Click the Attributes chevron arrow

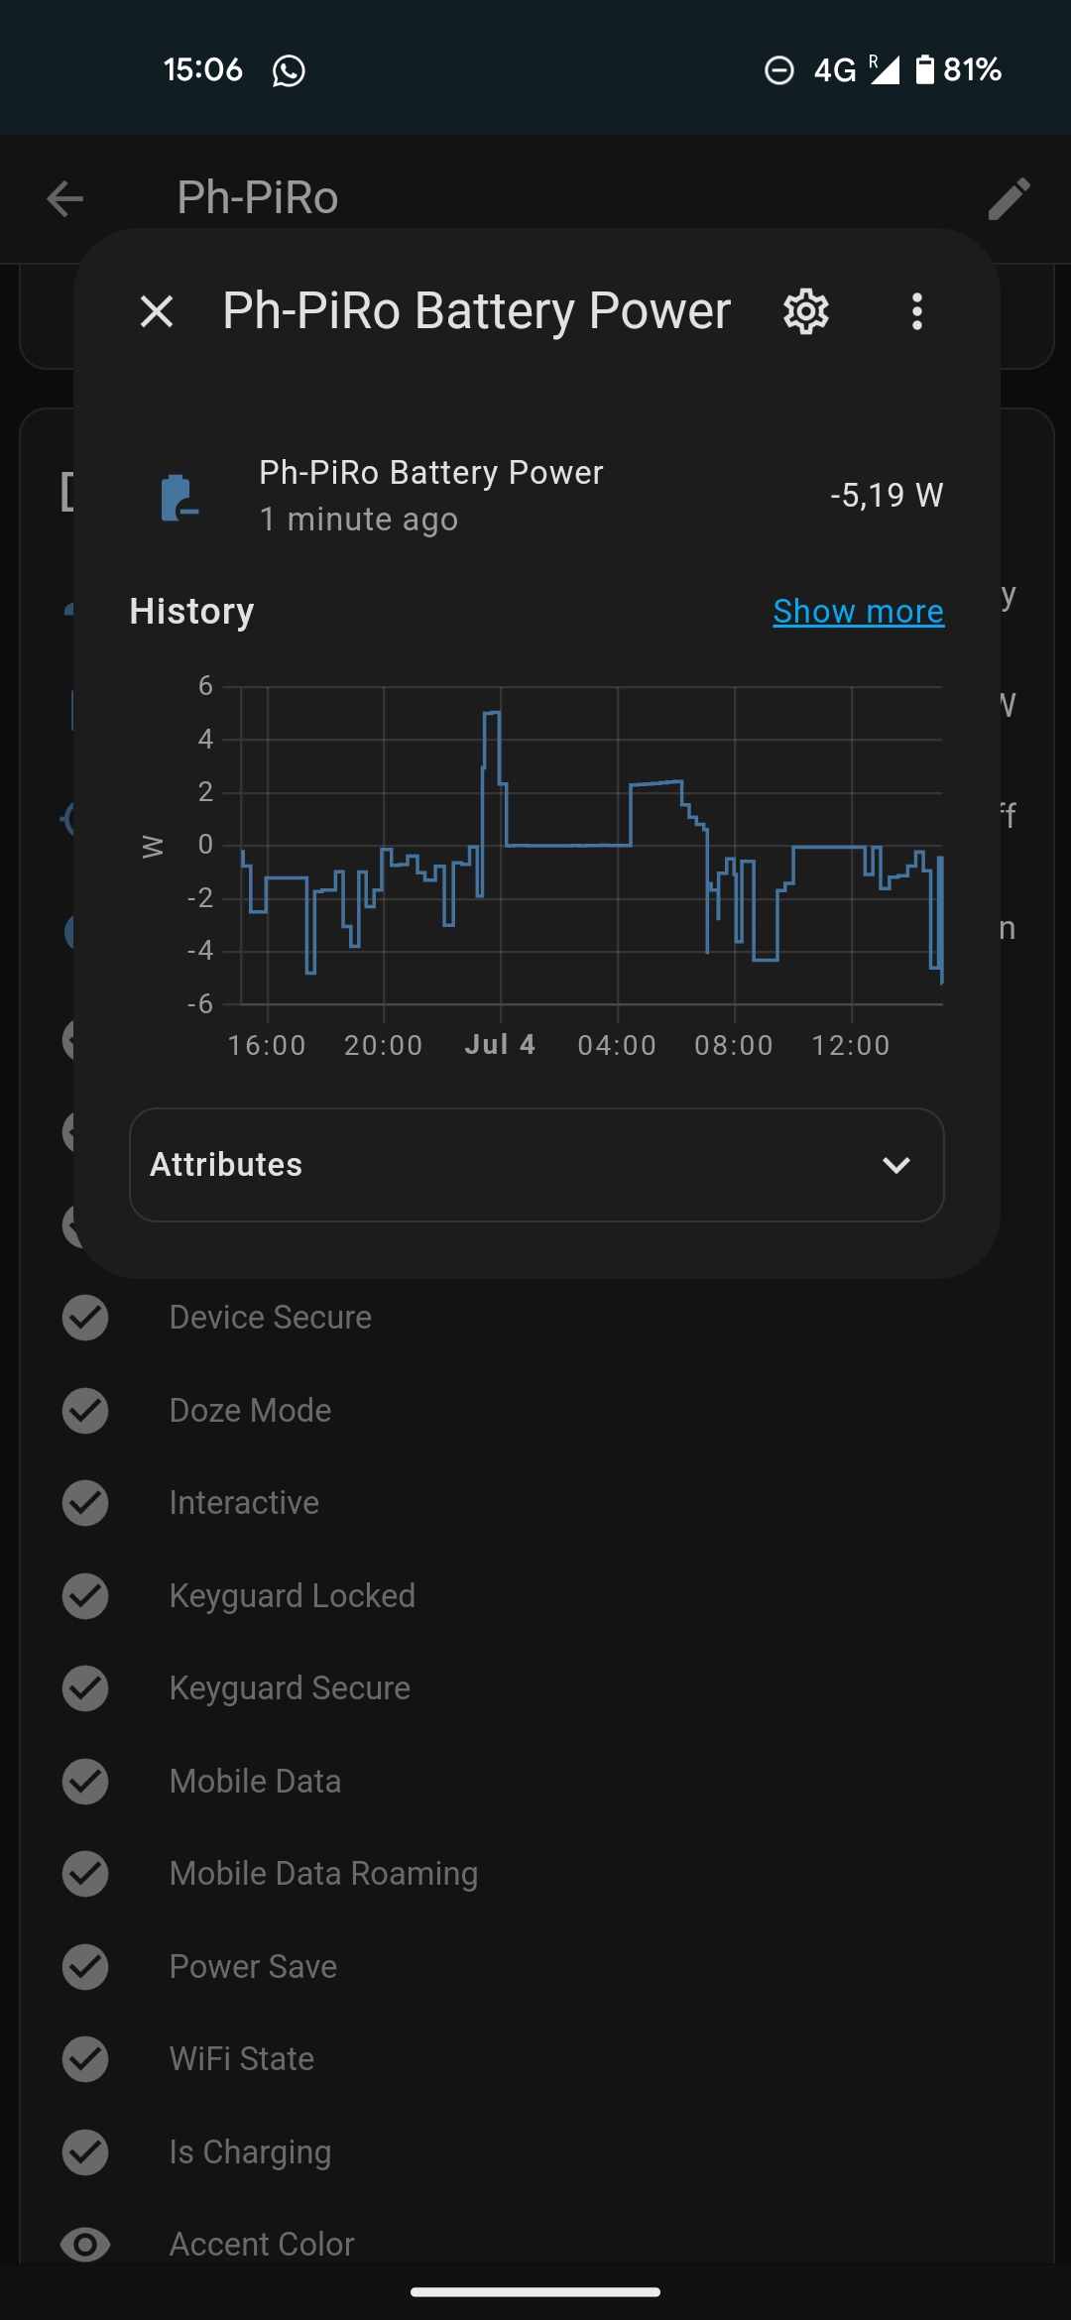point(896,1165)
